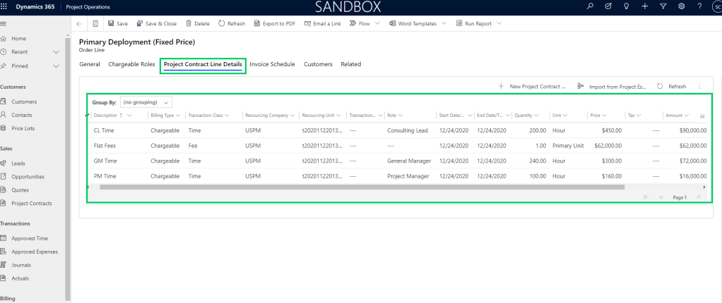Image resolution: width=722 pixels, height=303 pixels.
Task: Click the advanced find funnel icon
Action: point(663,6)
